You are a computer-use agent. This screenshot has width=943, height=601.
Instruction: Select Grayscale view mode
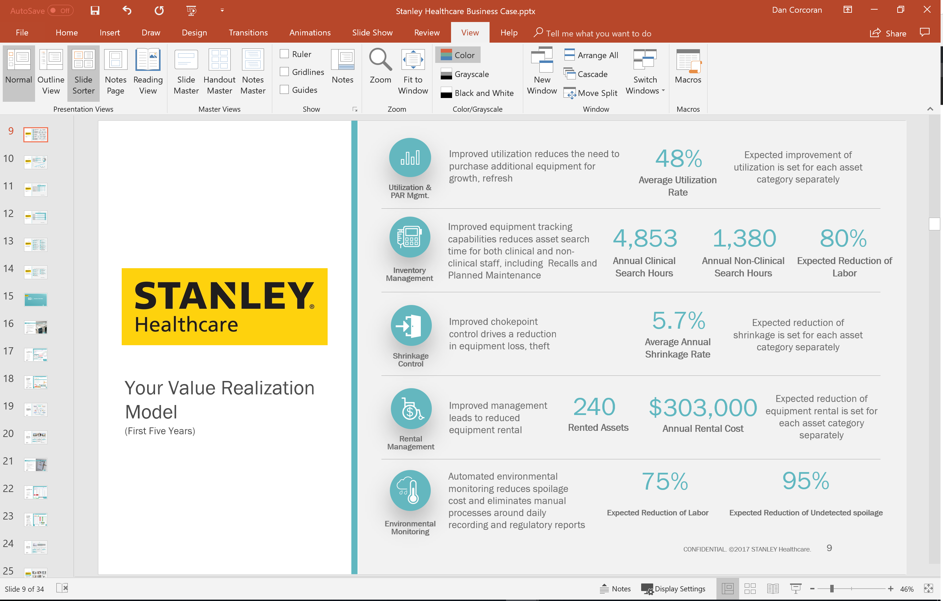pos(464,74)
